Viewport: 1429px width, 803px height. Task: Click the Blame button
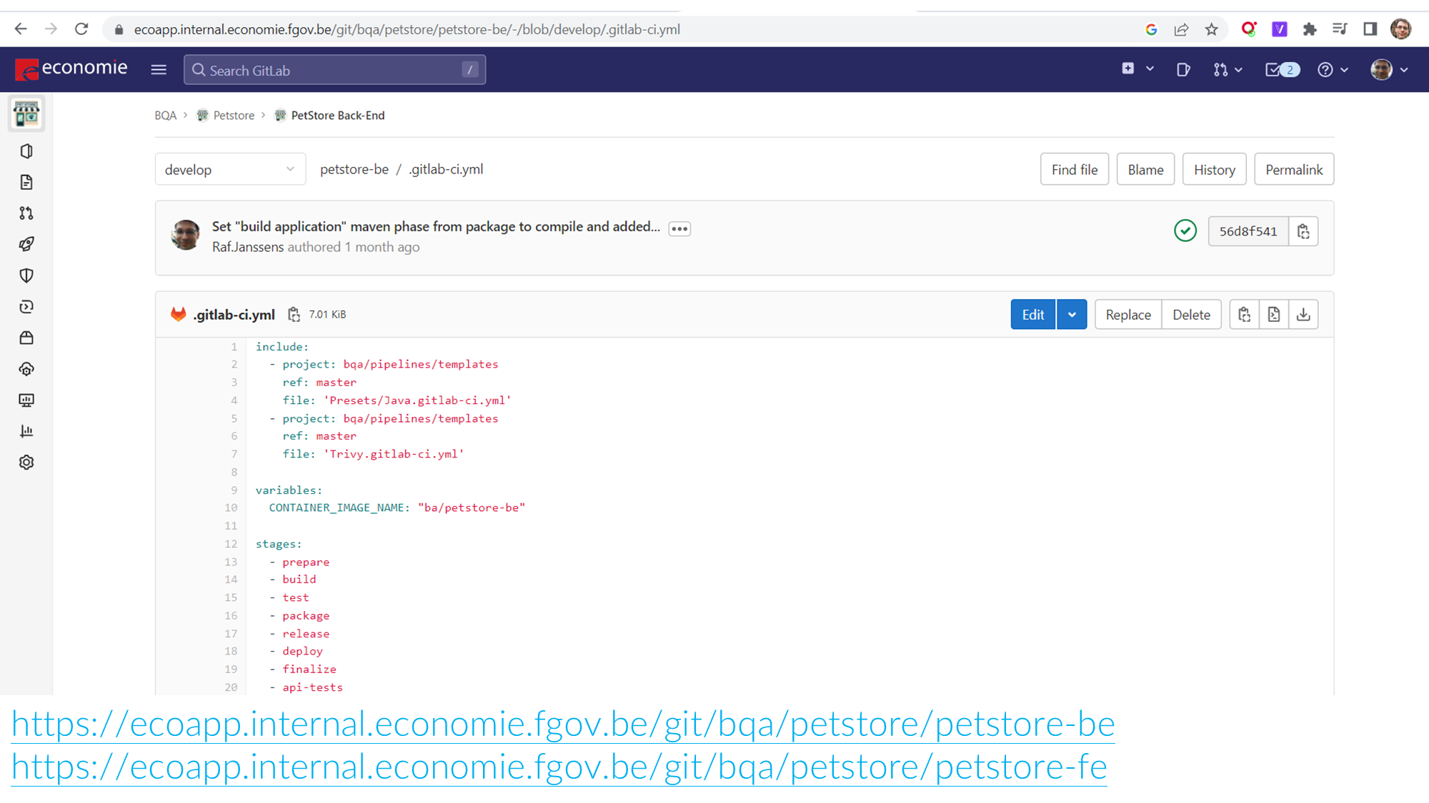coord(1145,170)
